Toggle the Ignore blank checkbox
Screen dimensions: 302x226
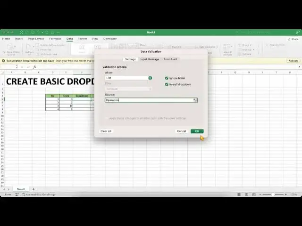click(x=167, y=78)
